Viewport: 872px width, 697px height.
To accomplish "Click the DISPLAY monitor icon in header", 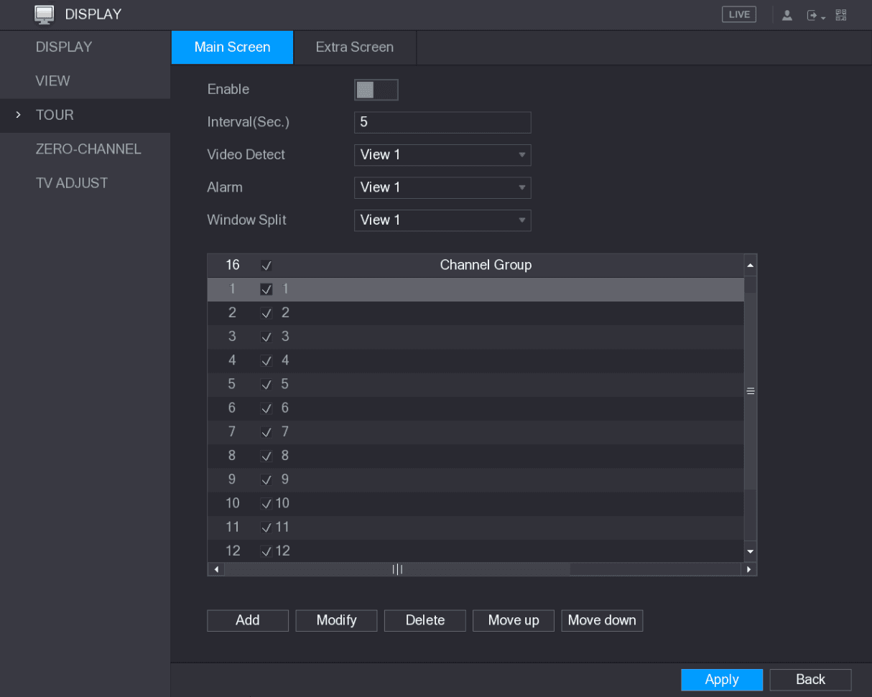I will coord(45,14).
